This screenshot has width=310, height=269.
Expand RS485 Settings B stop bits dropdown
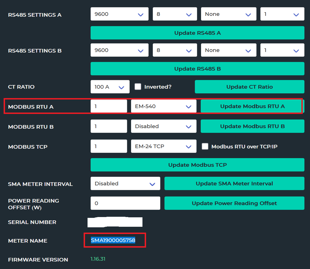282,50
